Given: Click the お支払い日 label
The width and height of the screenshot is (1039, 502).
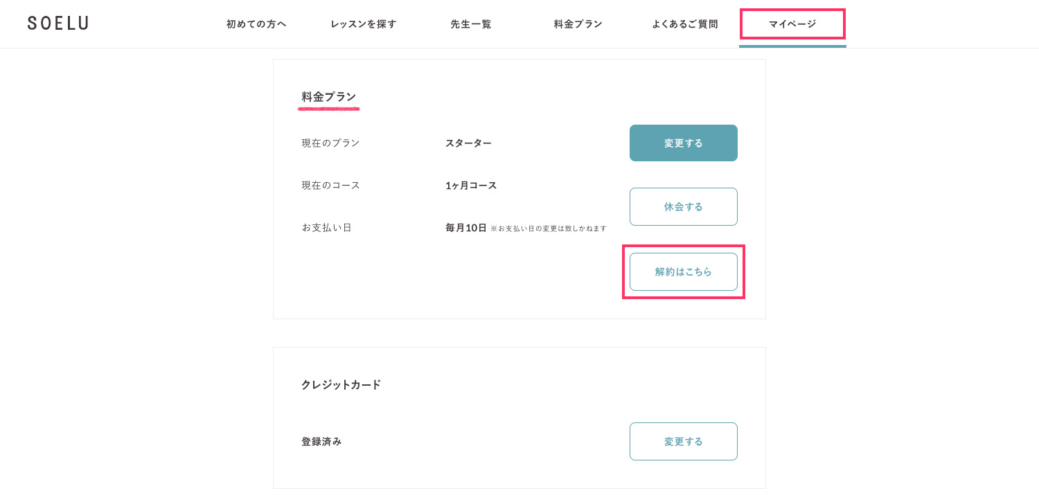Looking at the screenshot, I should coord(326,228).
